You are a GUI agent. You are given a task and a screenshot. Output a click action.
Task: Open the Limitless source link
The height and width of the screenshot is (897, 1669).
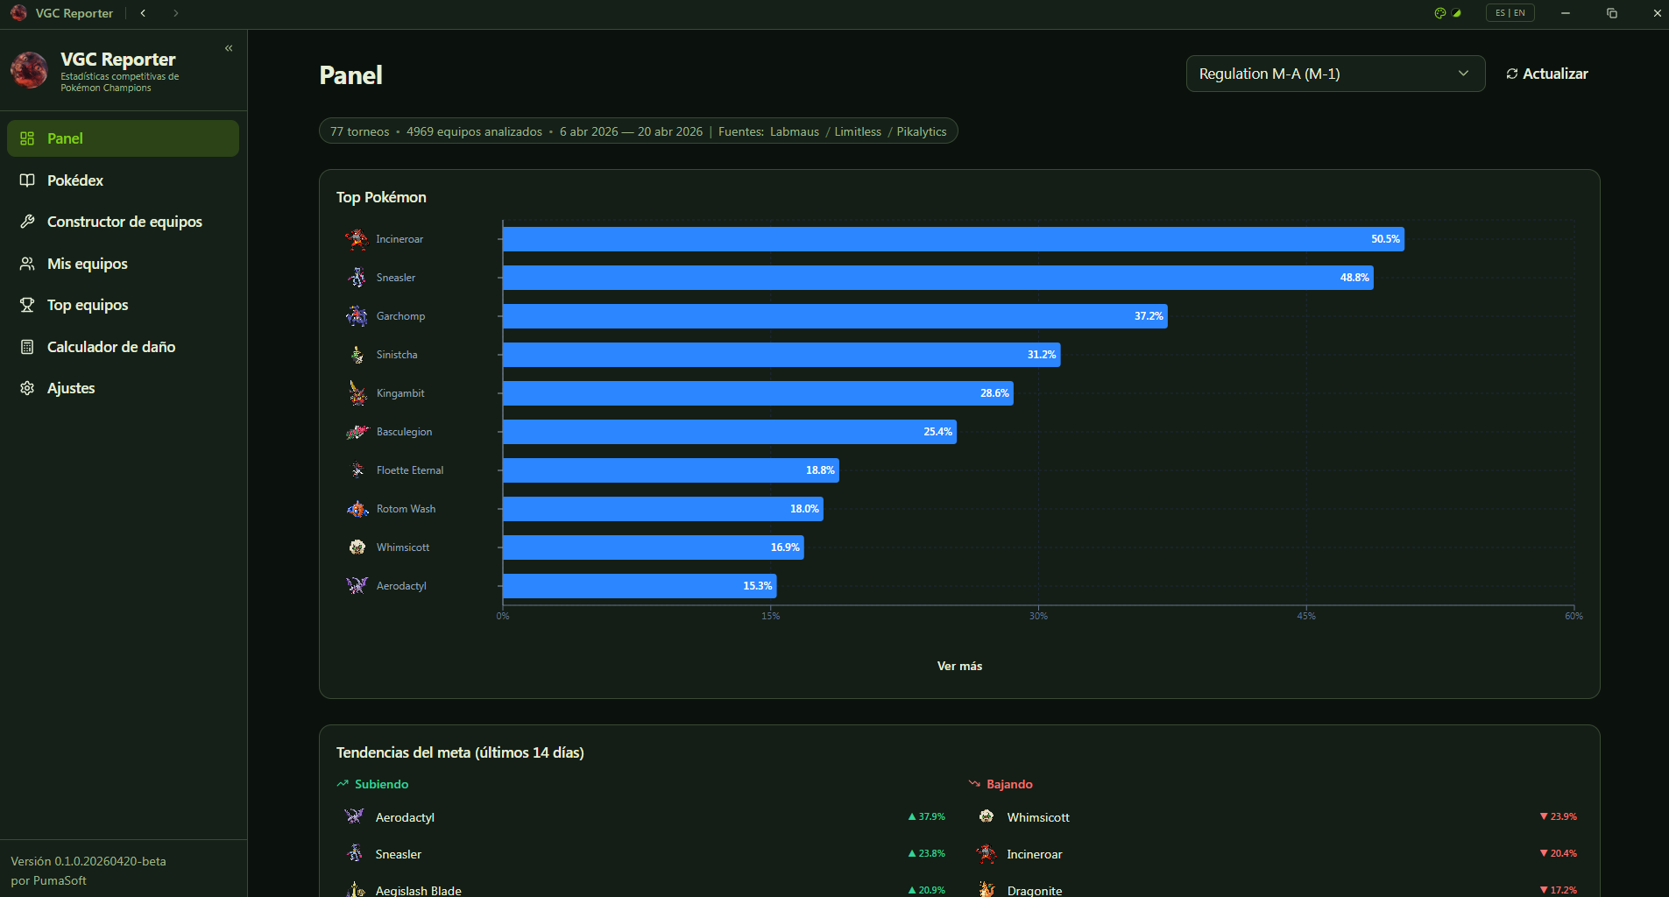858,131
